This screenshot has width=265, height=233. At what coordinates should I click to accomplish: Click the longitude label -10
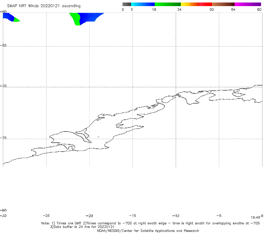[x=175, y=216]
